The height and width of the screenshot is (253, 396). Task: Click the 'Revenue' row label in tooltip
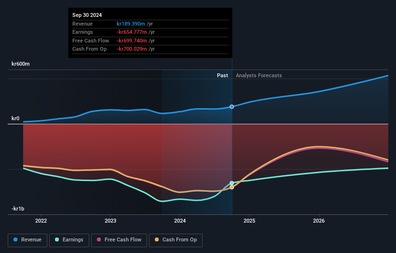(x=82, y=24)
